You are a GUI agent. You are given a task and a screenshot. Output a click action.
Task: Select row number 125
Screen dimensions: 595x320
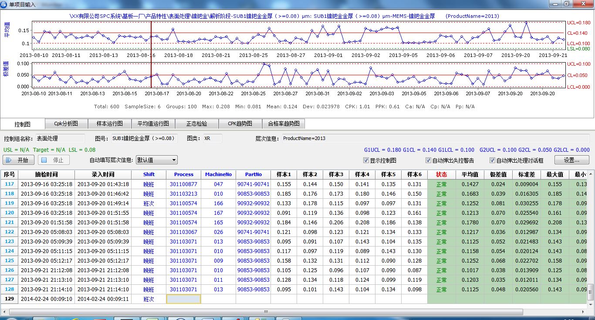9,261
